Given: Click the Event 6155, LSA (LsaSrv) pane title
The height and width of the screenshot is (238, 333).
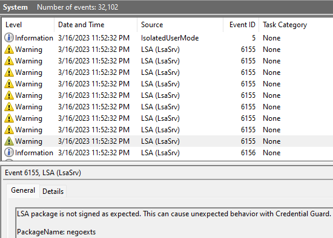Looking at the screenshot, I should pyautogui.click(x=43, y=173).
